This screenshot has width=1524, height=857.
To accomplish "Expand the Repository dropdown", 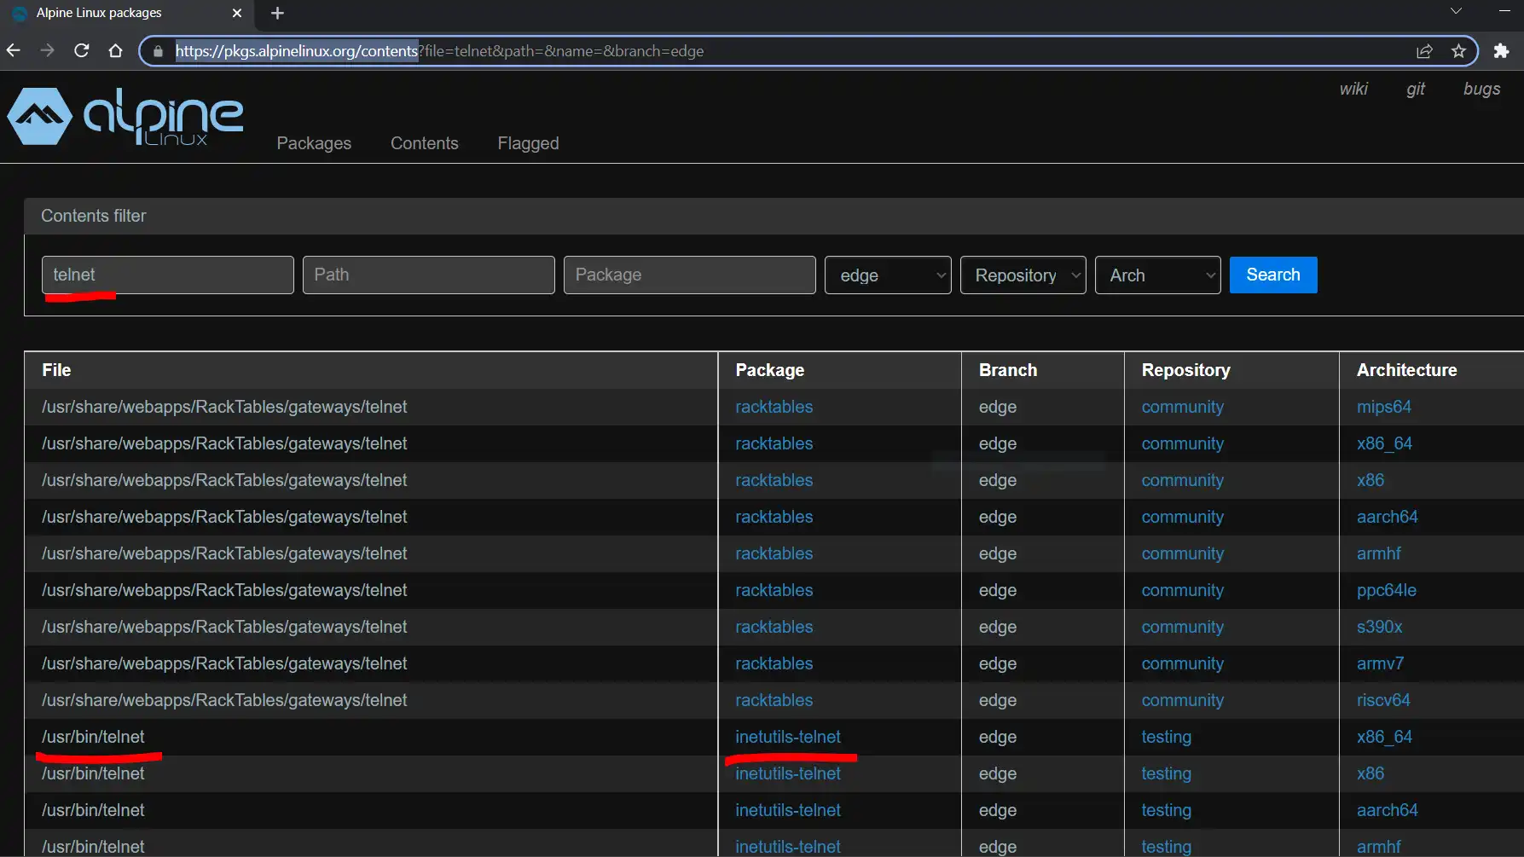I will pyautogui.click(x=1023, y=275).
